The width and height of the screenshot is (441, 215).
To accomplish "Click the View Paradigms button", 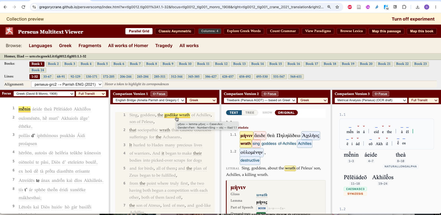I will [x=318, y=31].
